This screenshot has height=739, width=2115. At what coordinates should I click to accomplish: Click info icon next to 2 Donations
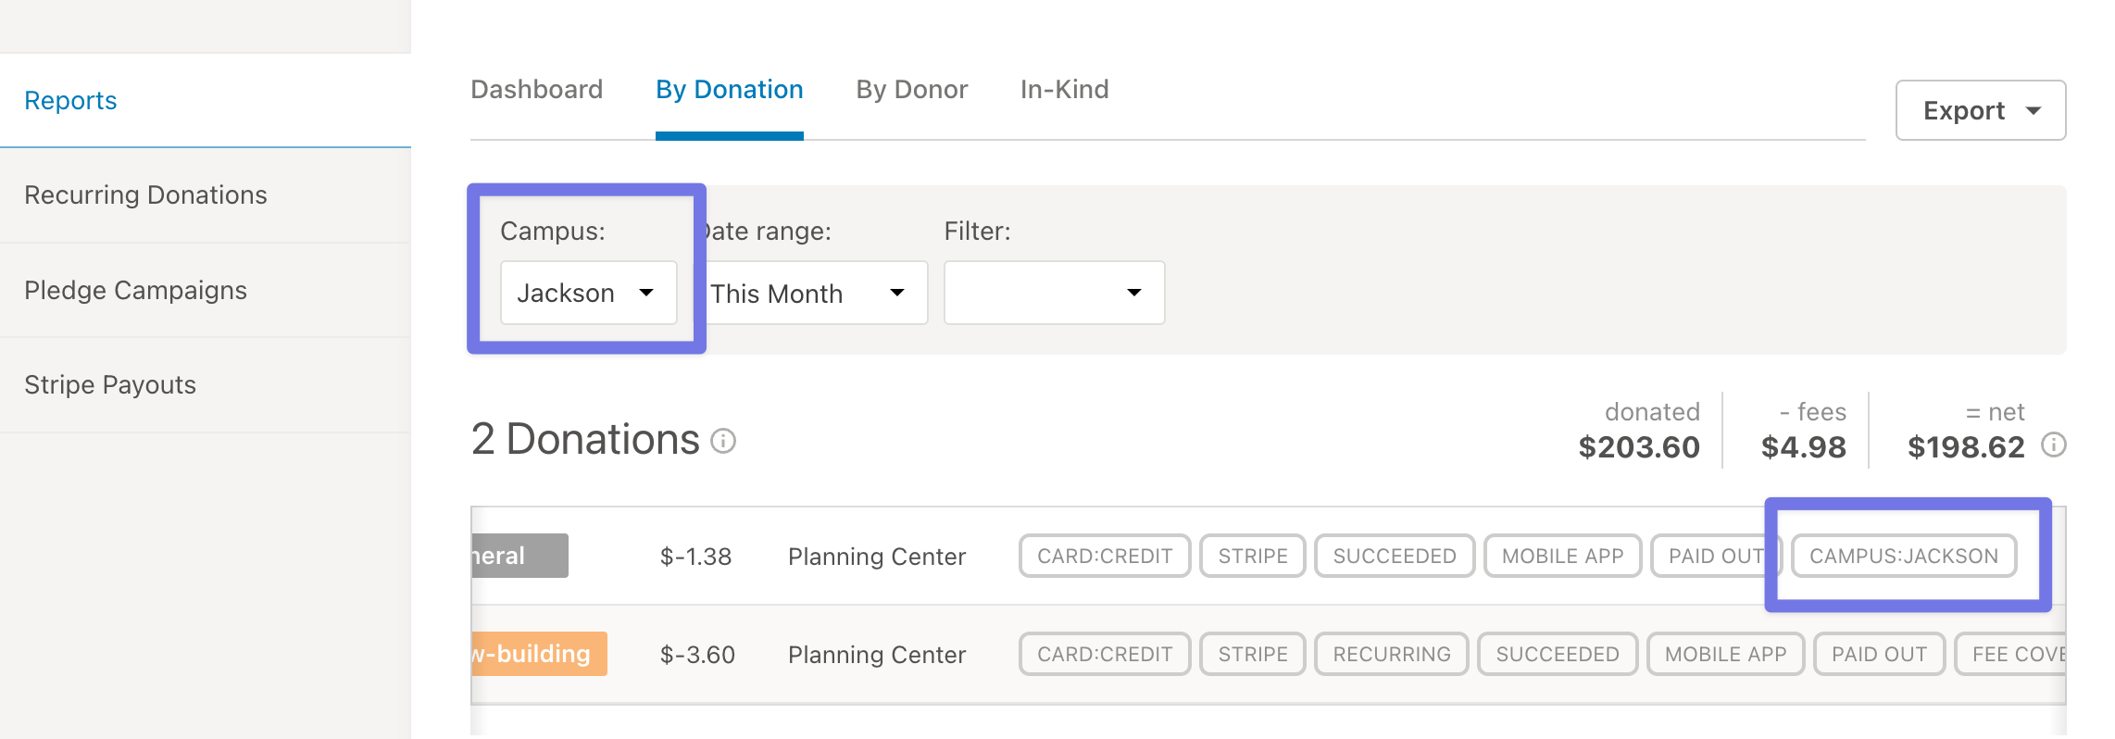(722, 441)
